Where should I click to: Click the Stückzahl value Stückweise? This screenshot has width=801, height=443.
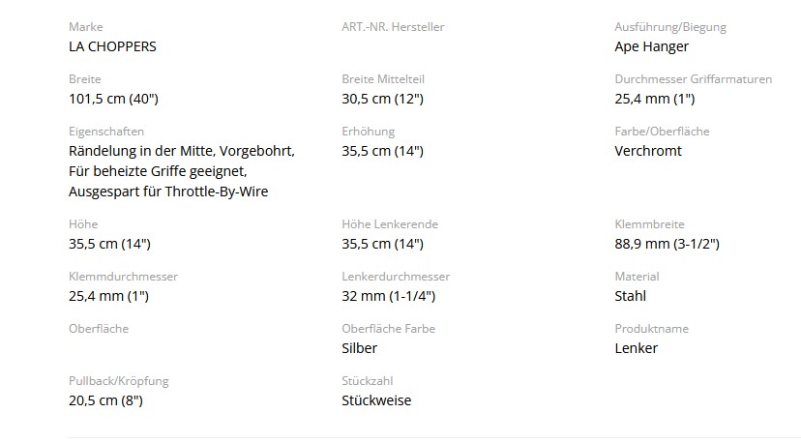coord(376,400)
